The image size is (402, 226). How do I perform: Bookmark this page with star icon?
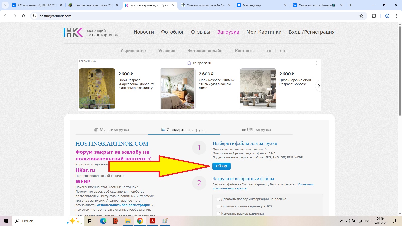pyautogui.click(x=361, y=16)
